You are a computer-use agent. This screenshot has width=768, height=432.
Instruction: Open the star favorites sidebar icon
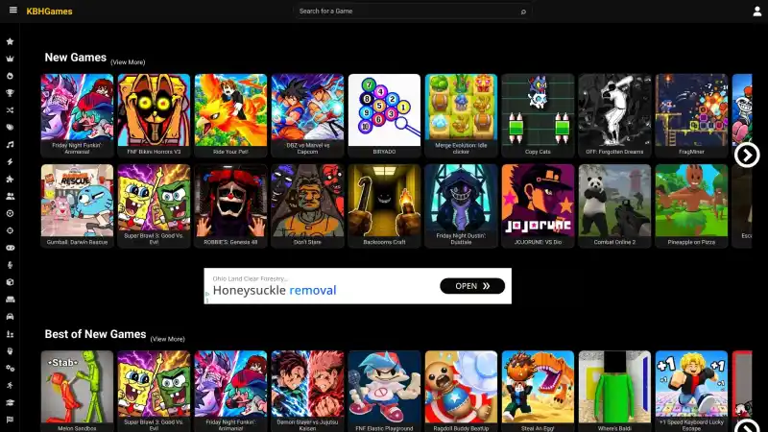(10, 41)
